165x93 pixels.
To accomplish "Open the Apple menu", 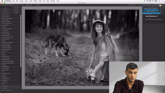I will [x=2, y=1].
